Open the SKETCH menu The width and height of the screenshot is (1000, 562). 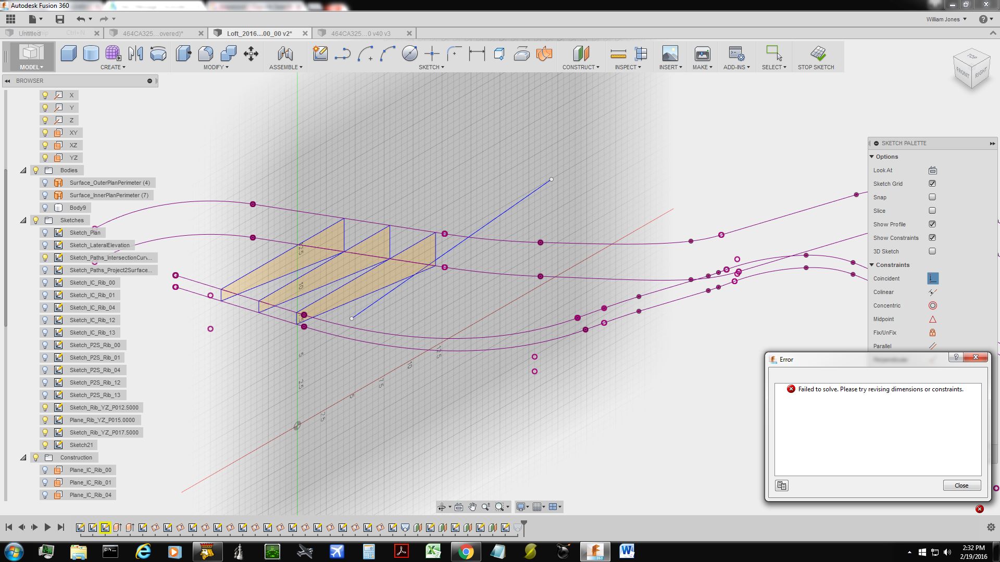pyautogui.click(x=431, y=67)
